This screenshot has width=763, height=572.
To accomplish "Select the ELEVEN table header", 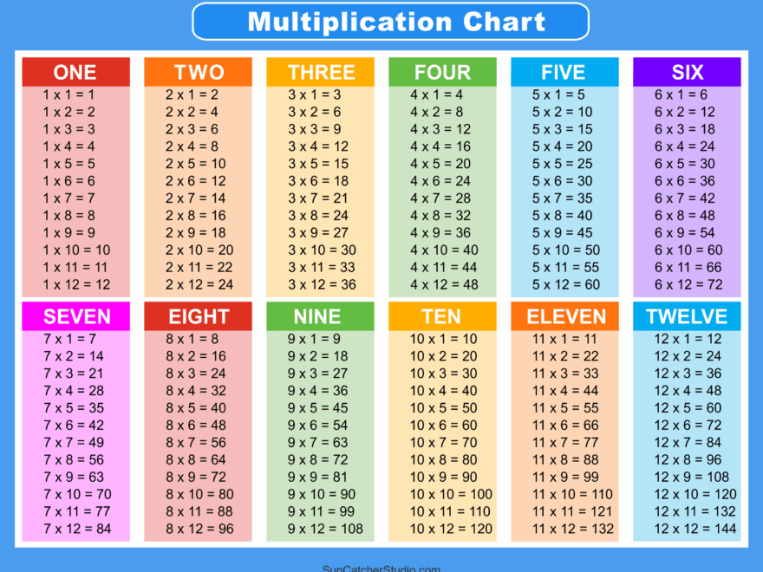I will (x=564, y=316).
